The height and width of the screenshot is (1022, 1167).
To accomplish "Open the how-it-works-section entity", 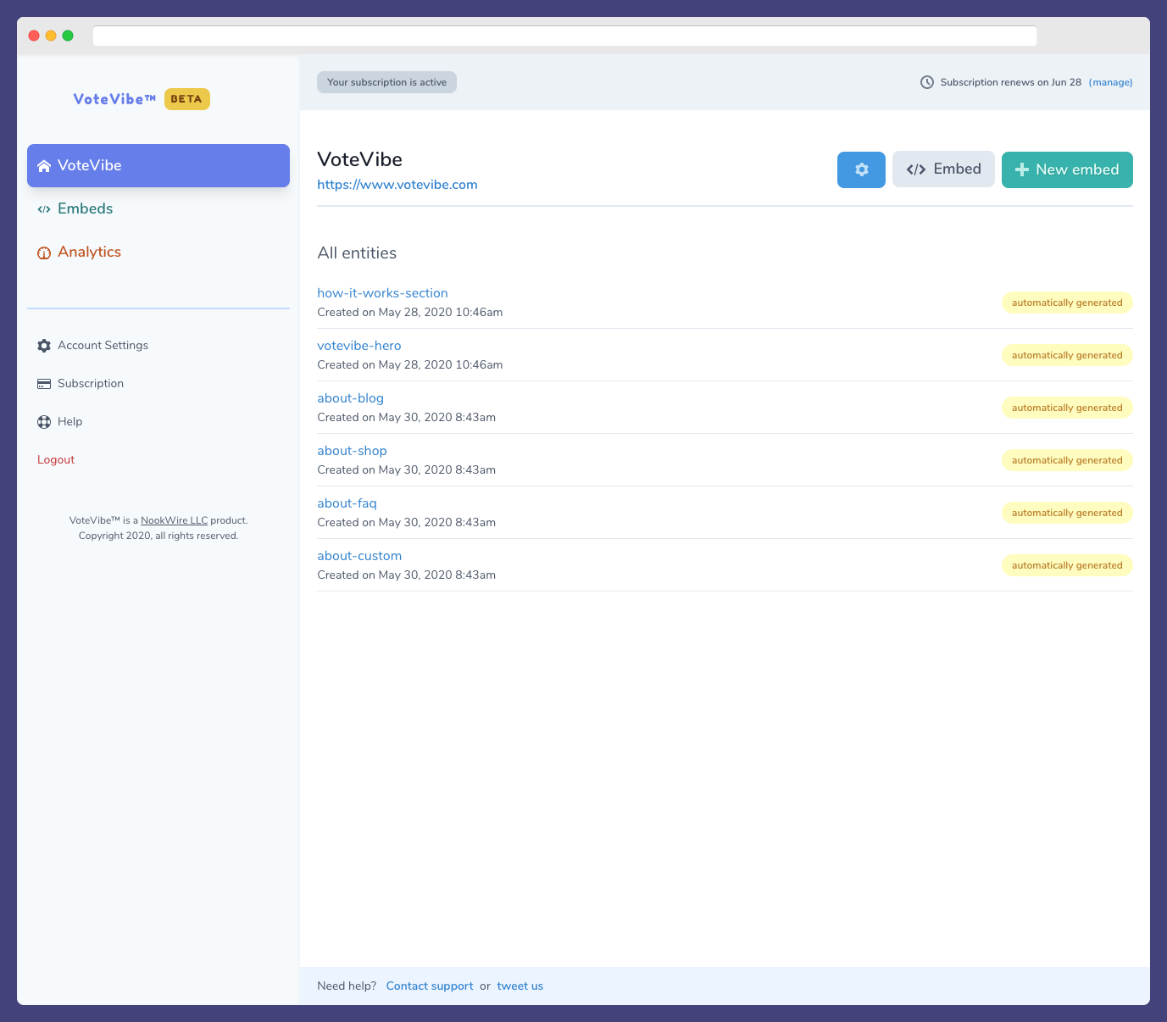I will click(x=382, y=293).
